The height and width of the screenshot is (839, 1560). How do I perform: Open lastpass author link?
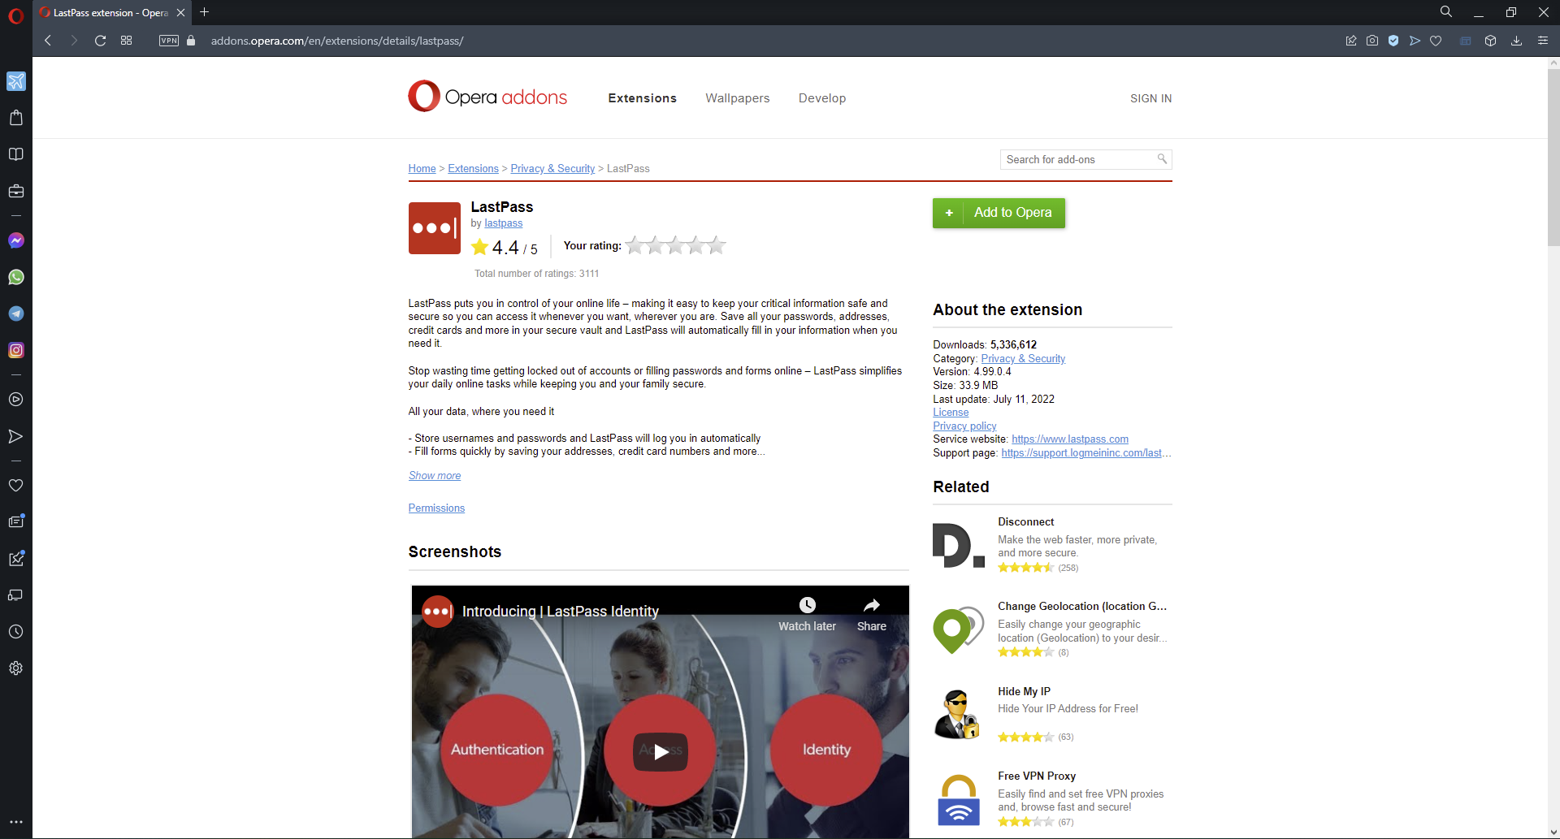tap(503, 223)
